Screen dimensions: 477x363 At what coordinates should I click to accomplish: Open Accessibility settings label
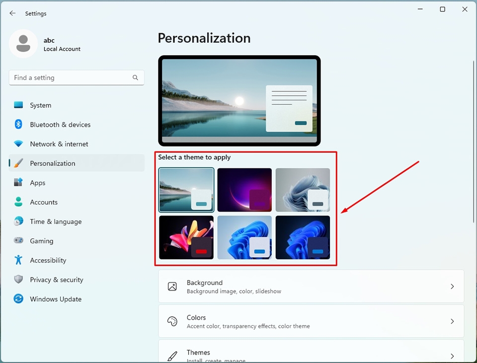(48, 260)
